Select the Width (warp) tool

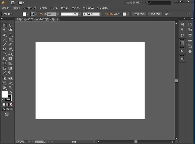pos(4,58)
